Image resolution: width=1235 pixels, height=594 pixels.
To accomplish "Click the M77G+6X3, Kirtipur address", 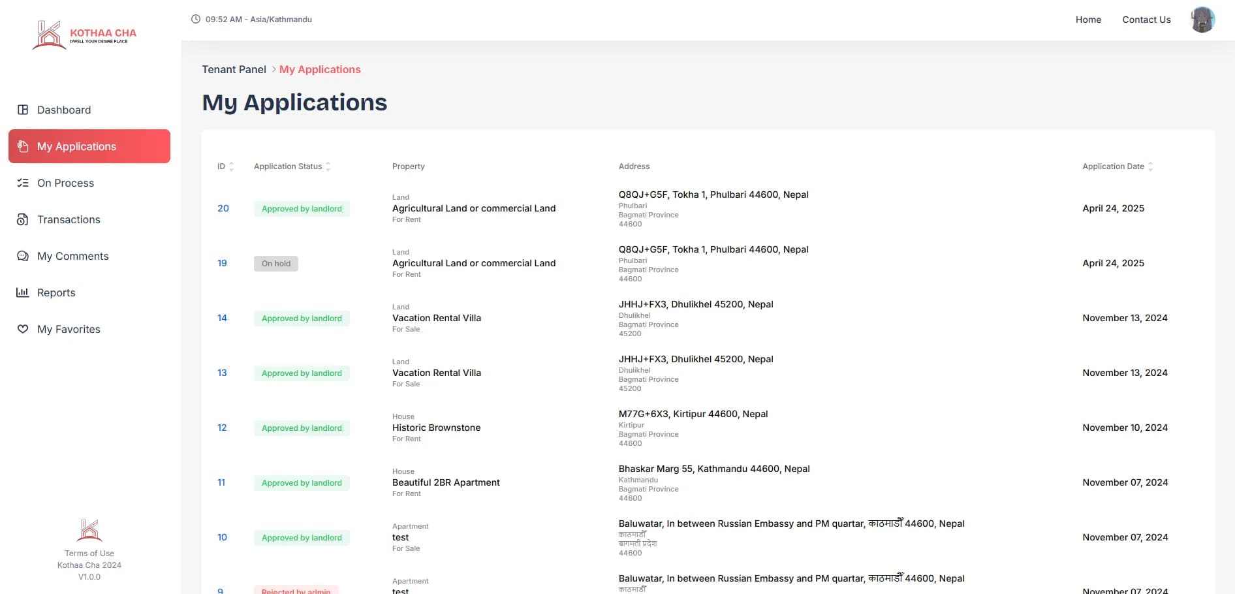I will (x=693, y=414).
